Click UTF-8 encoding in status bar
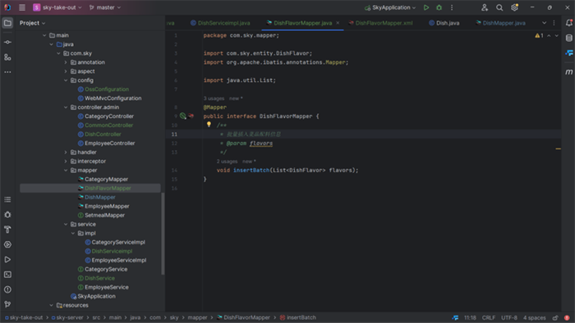This screenshot has height=323, width=575. click(509, 317)
